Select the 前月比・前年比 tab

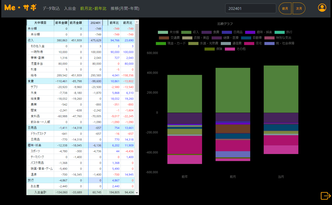point(93,8)
